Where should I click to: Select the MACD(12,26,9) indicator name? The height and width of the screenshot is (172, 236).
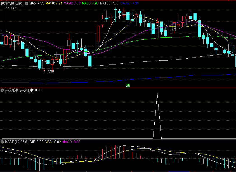pos(16,142)
